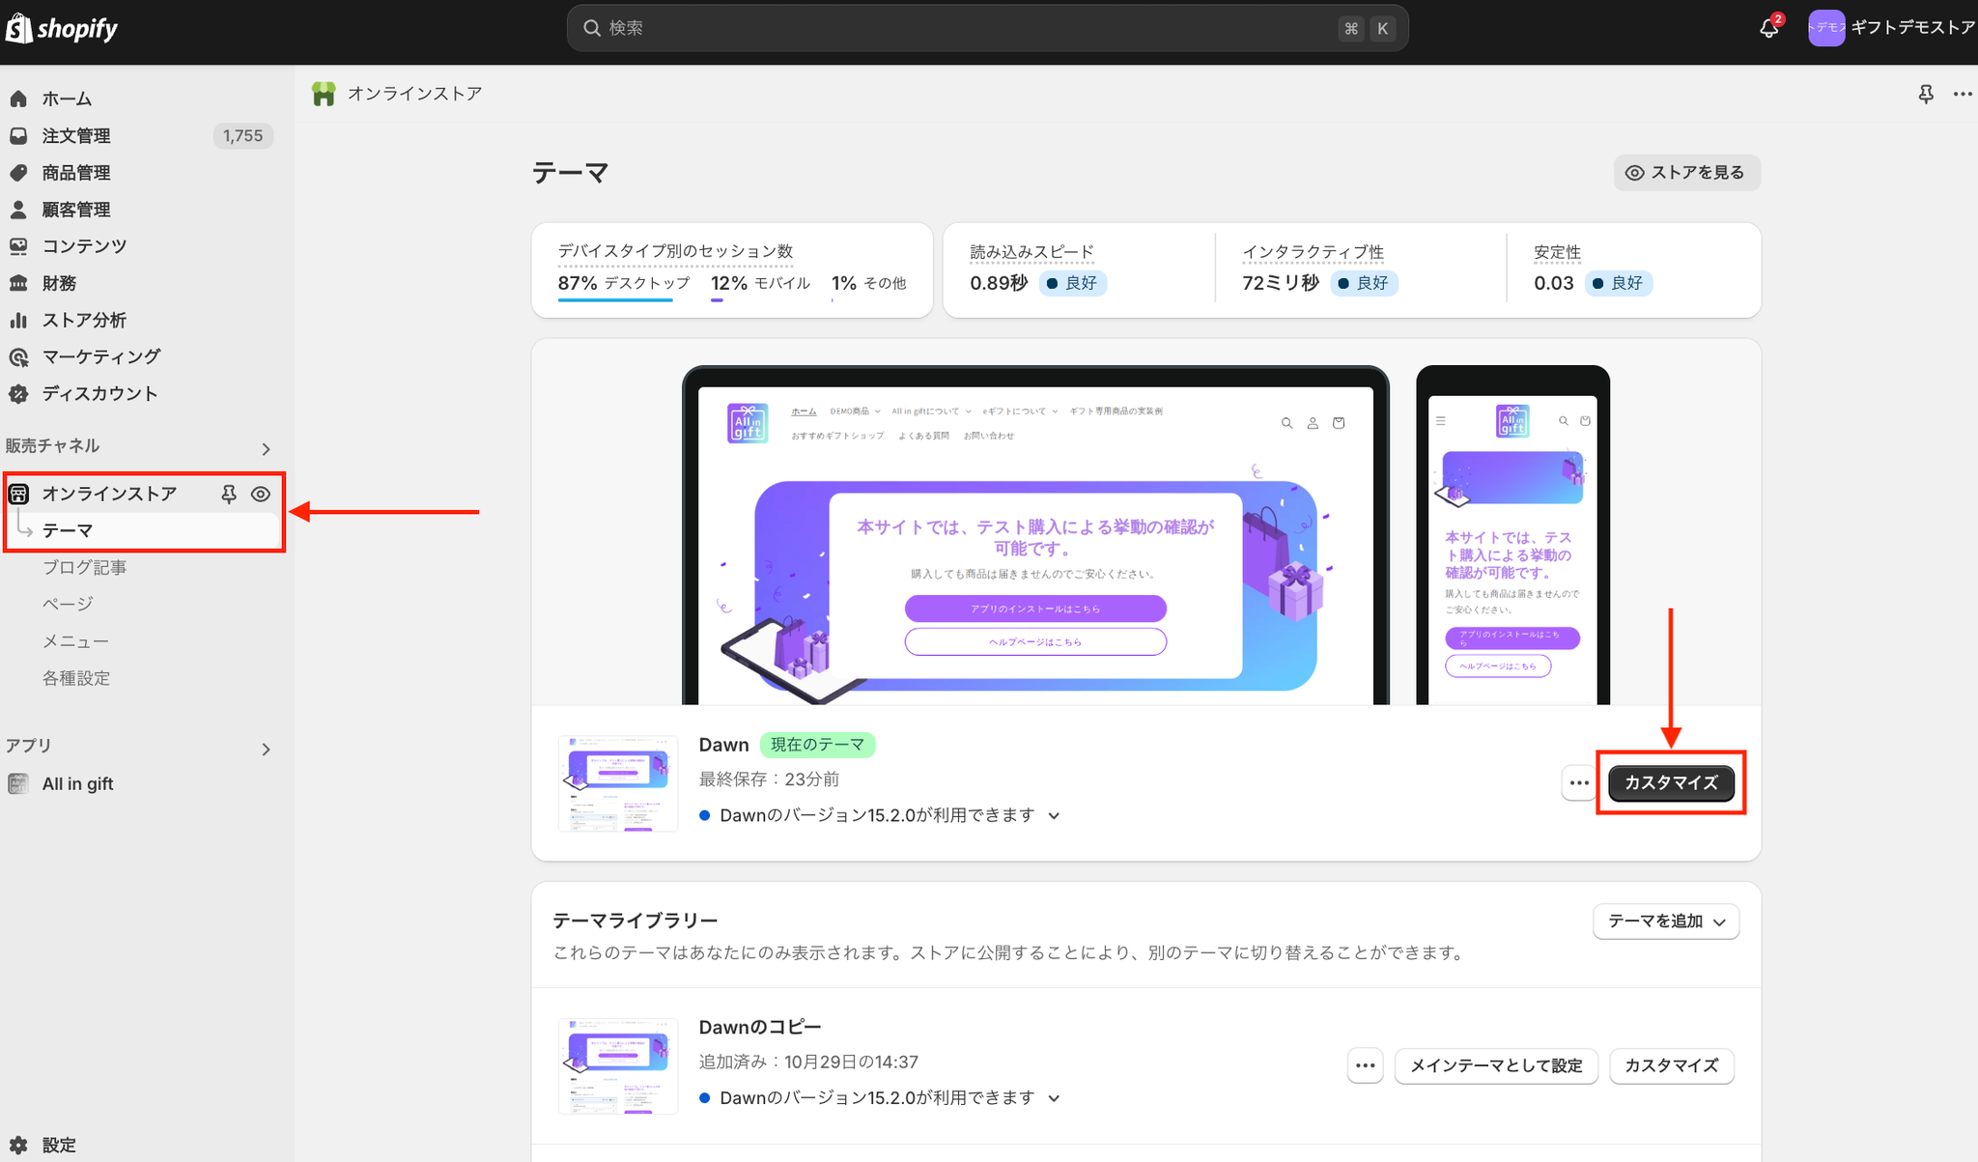1978x1162 pixels.
Task: Open the notifications bell icon
Action: pyautogui.click(x=1768, y=28)
